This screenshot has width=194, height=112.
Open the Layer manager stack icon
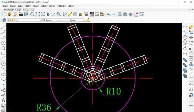4,20
